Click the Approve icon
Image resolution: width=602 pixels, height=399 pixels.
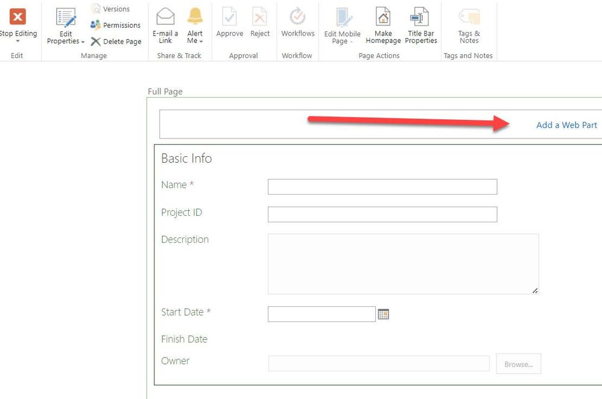229,17
